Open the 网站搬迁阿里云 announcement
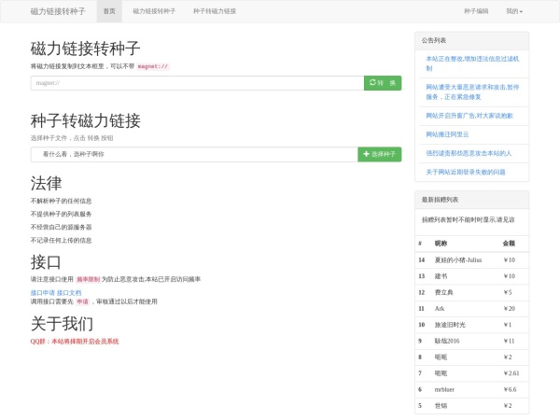 pos(447,134)
